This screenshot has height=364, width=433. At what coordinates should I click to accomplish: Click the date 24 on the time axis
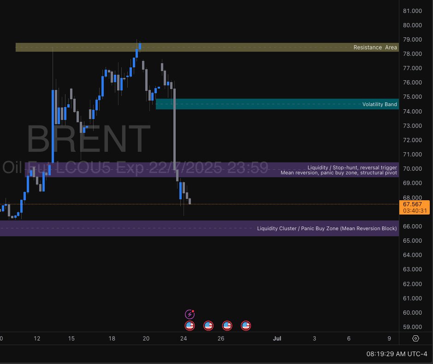click(183, 338)
